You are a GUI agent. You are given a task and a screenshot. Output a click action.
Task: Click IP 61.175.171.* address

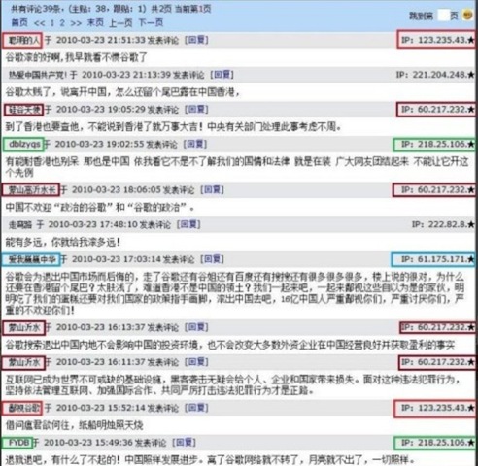[x=438, y=259]
